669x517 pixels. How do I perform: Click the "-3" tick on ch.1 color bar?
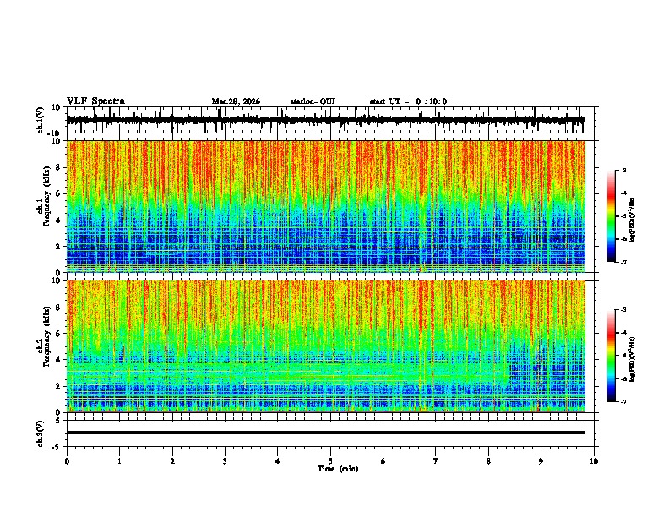click(x=623, y=170)
